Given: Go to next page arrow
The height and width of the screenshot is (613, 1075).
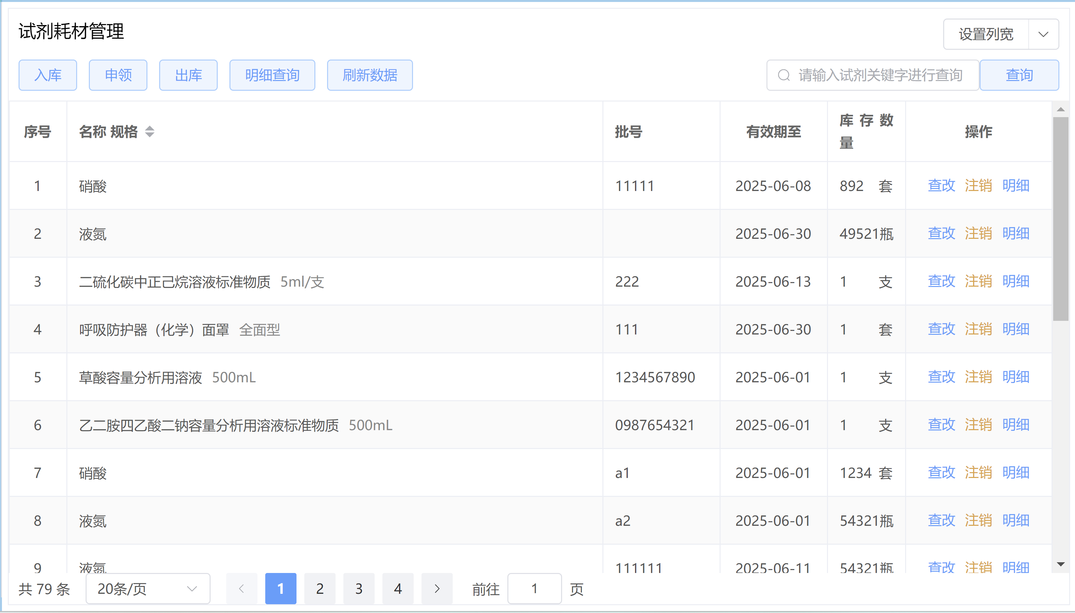Looking at the screenshot, I should click(x=437, y=589).
